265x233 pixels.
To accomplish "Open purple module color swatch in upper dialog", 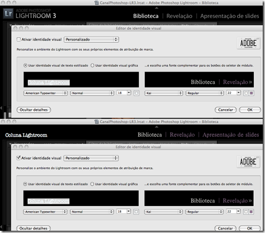I will 251,93.
